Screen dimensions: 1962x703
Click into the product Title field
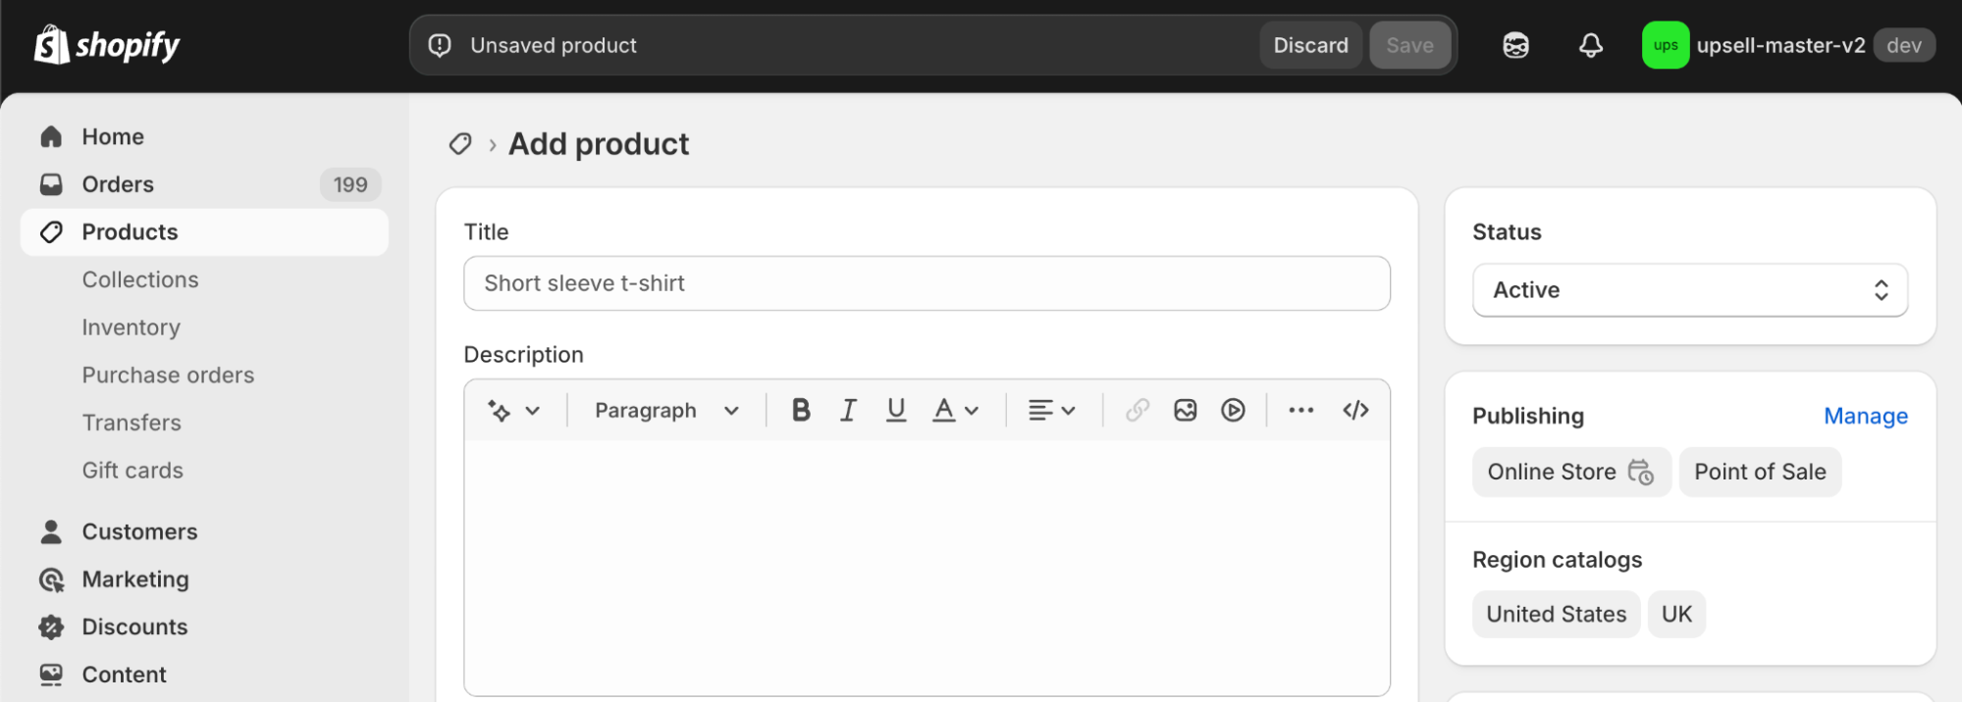(926, 283)
